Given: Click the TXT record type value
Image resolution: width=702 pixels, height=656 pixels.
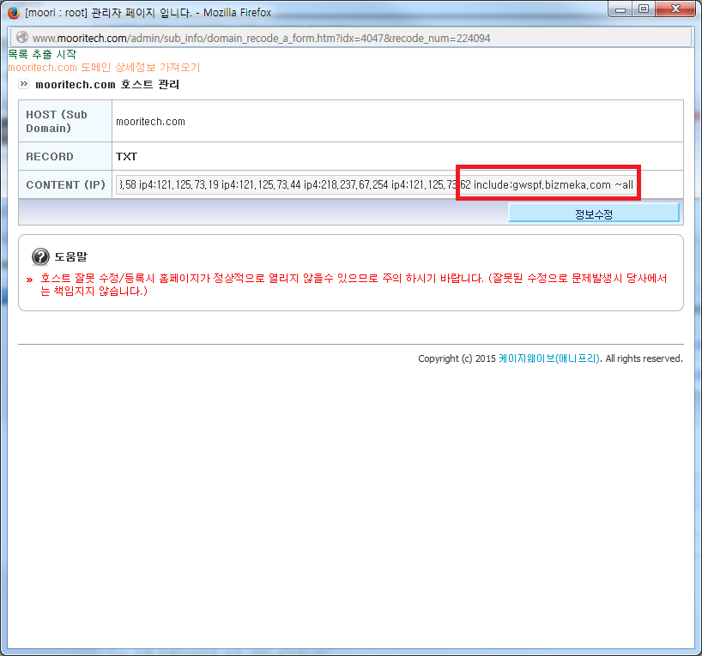Looking at the screenshot, I should coord(126,157).
